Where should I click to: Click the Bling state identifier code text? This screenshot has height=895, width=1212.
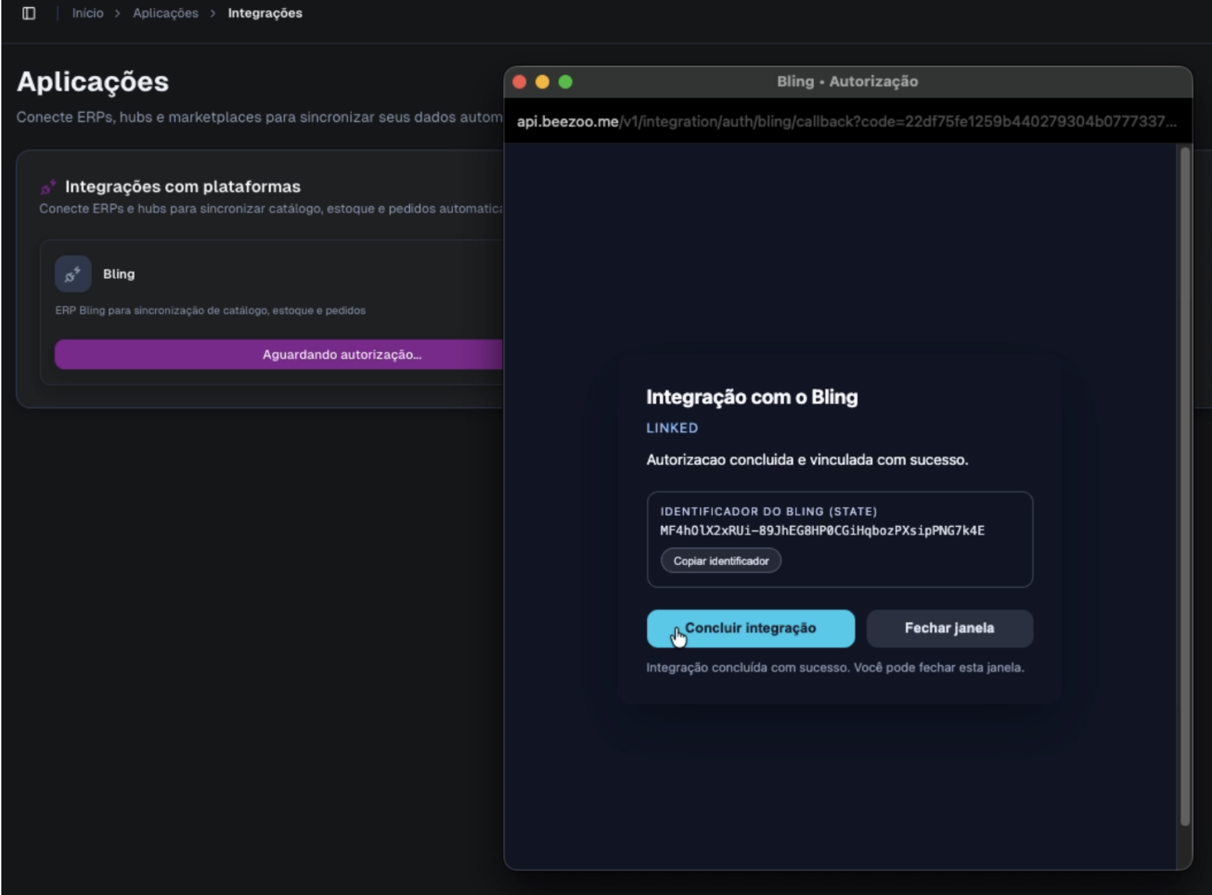tap(822, 531)
